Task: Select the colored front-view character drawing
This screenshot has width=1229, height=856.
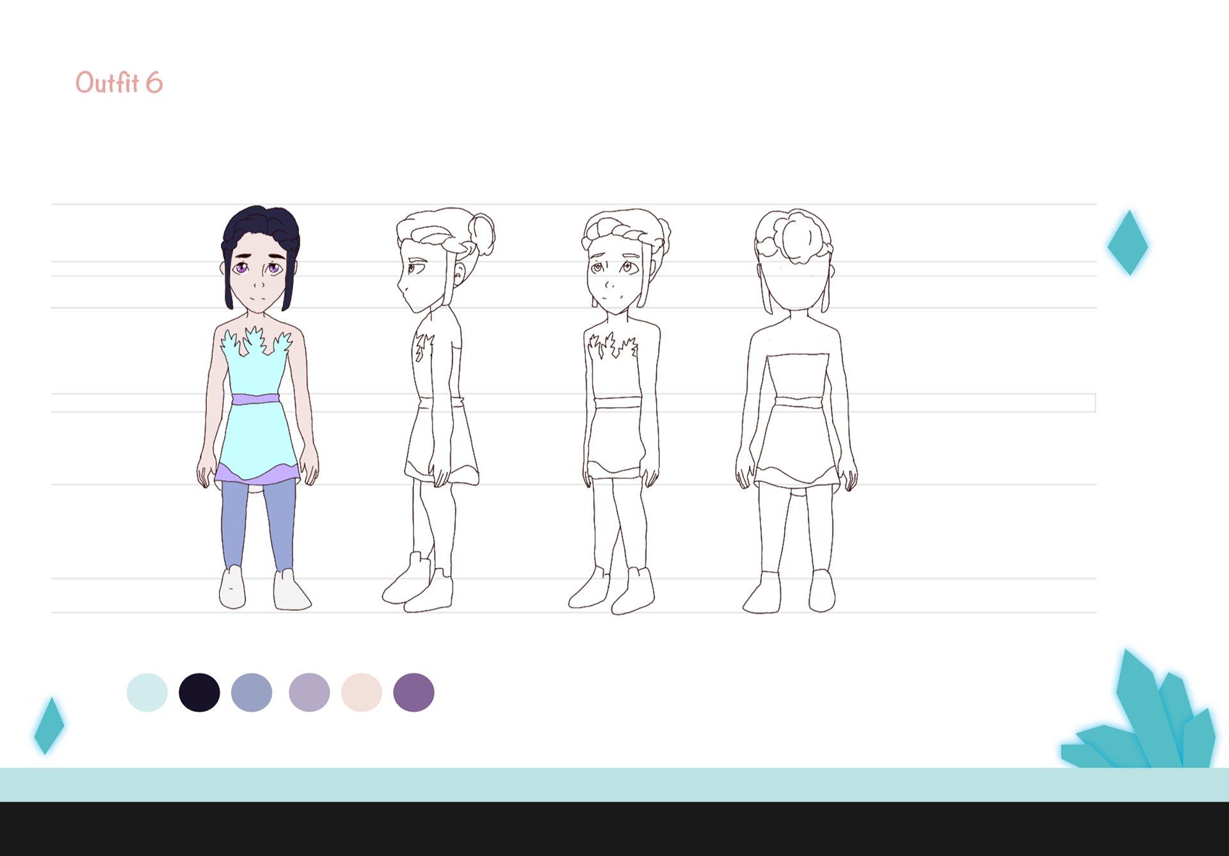Action: (257, 408)
